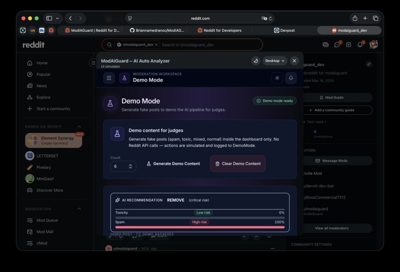Switch to the Briannamedranoc/ModIAG GitHub tab
The width and height of the screenshot is (400, 272).
pyautogui.click(x=157, y=30)
